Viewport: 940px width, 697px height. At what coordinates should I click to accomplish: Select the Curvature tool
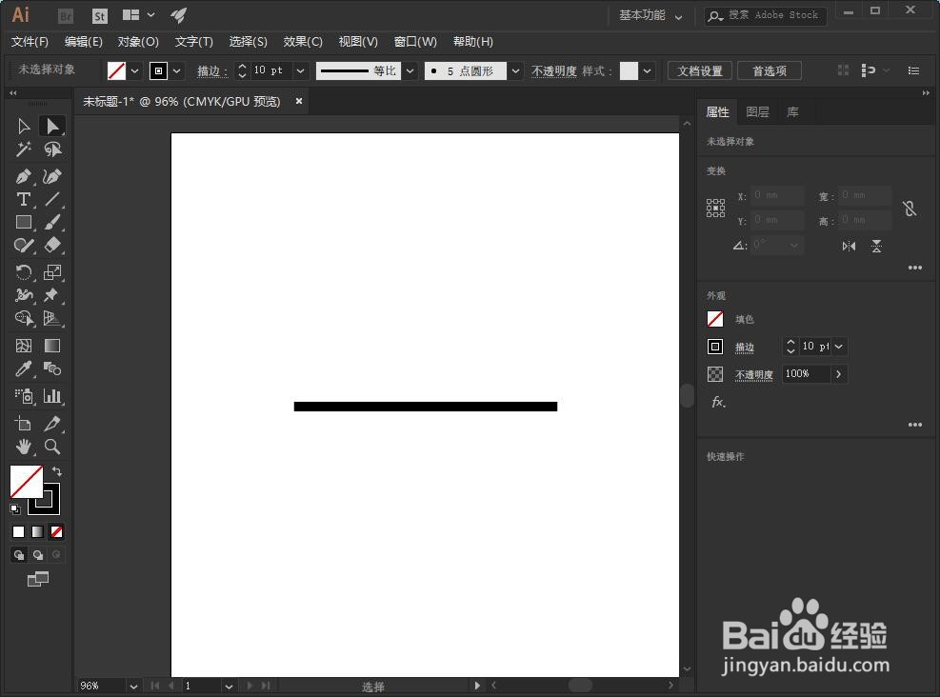(x=52, y=176)
